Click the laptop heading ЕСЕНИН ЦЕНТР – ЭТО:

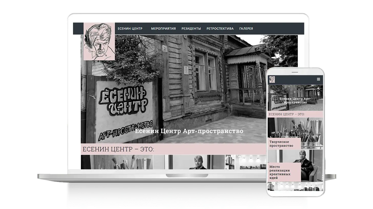click(x=118, y=149)
